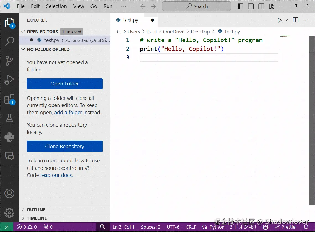
Task: Open the Extensions view
Action: [x=9, y=99]
